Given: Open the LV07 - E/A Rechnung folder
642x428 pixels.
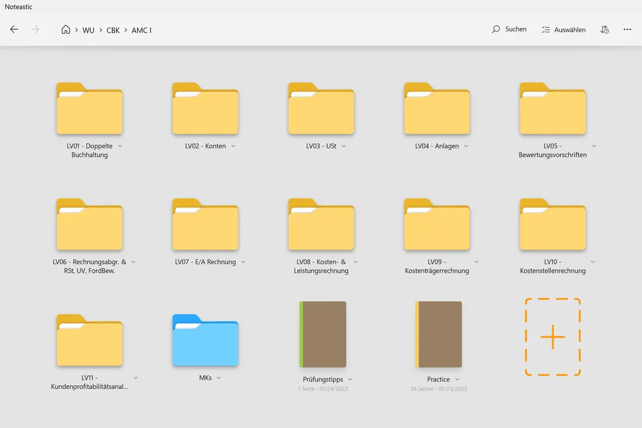Looking at the screenshot, I should [x=205, y=225].
